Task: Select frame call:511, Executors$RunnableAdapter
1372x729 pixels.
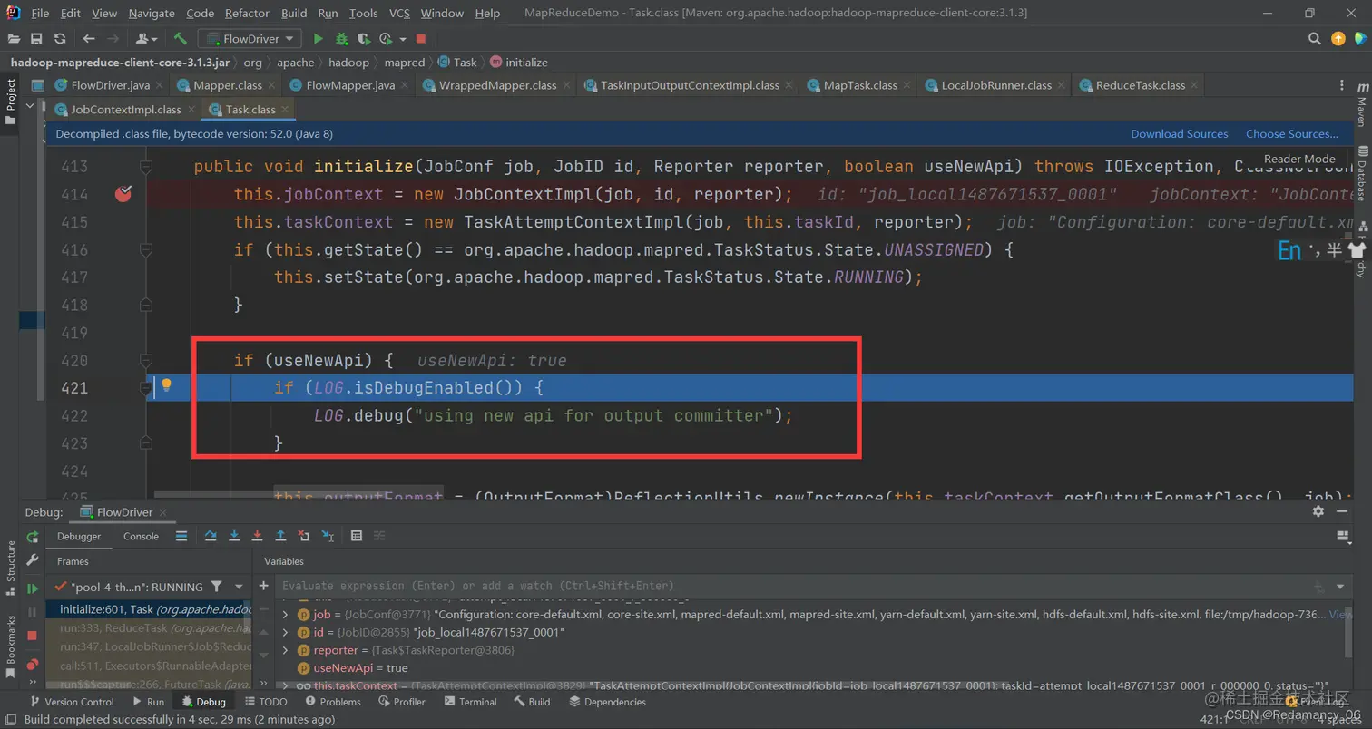Action: (x=149, y=666)
